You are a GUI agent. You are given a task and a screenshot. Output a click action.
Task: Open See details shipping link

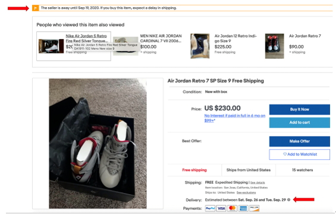258,183
